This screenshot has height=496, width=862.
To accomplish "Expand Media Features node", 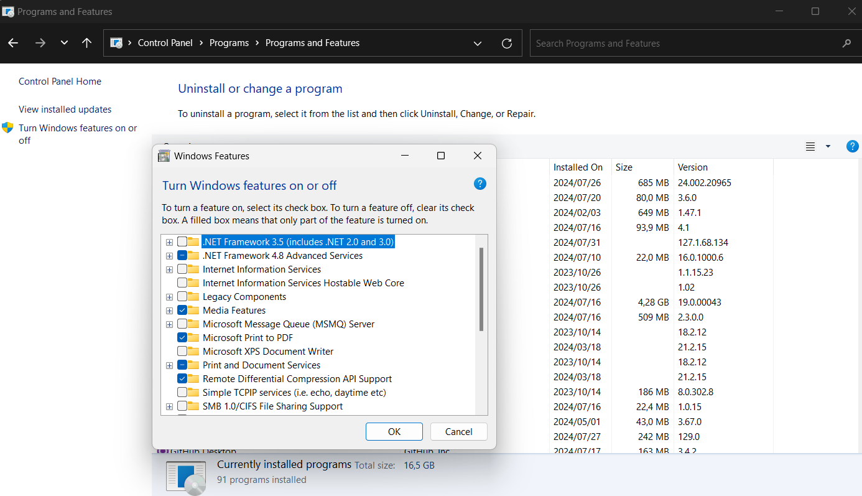I will pos(169,311).
